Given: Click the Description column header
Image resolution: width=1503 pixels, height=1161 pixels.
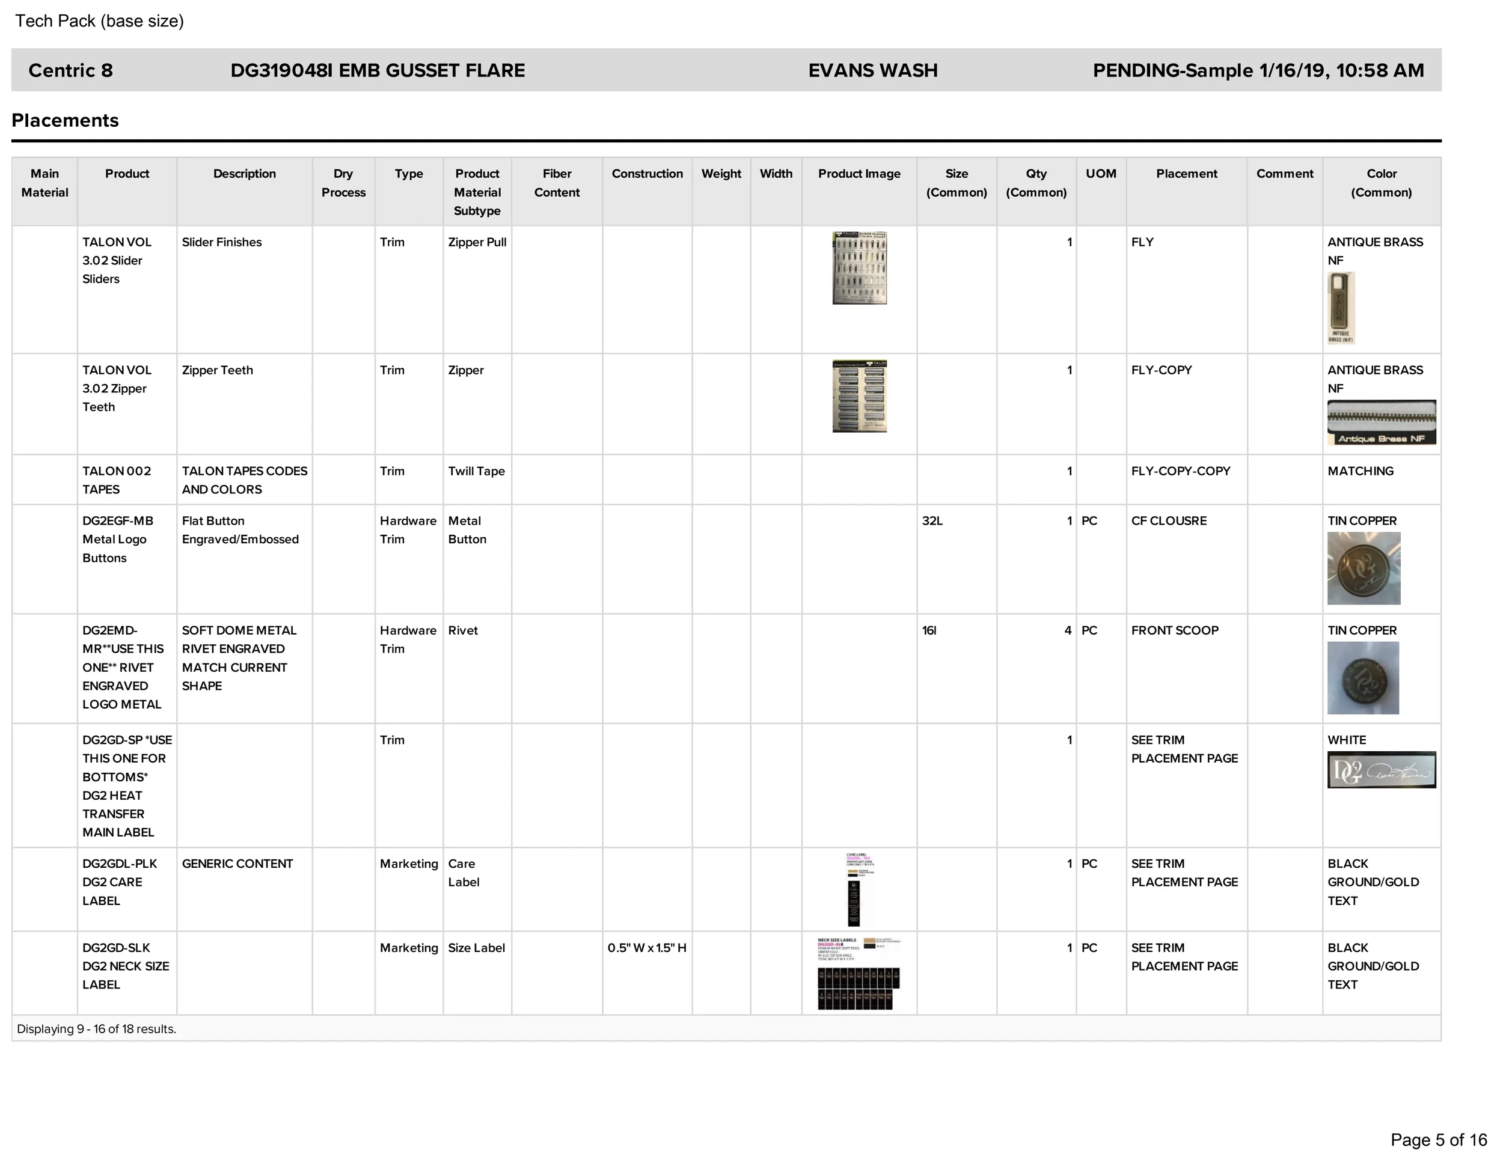Looking at the screenshot, I should [x=244, y=174].
